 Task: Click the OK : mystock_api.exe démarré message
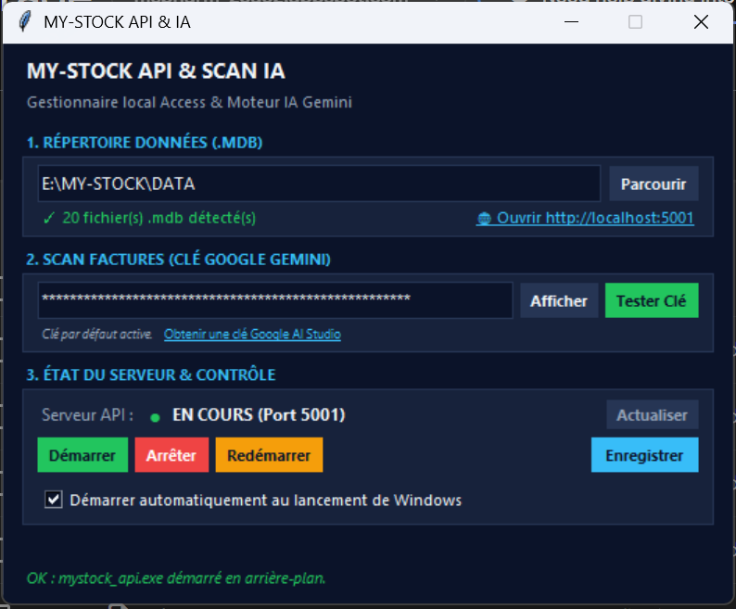(x=176, y=578)
